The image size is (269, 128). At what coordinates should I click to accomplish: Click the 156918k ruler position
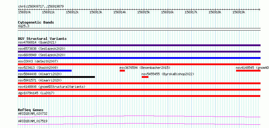(x=215, y=12)
